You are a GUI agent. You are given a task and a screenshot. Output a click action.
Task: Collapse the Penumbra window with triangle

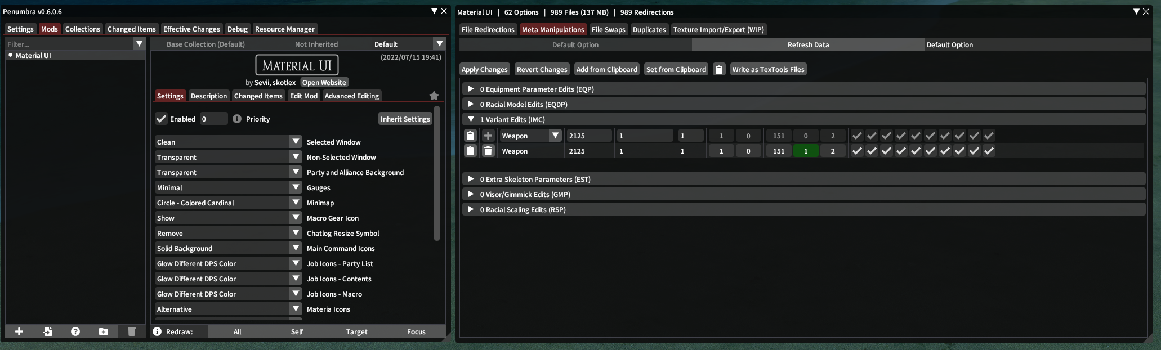[434, 11]
